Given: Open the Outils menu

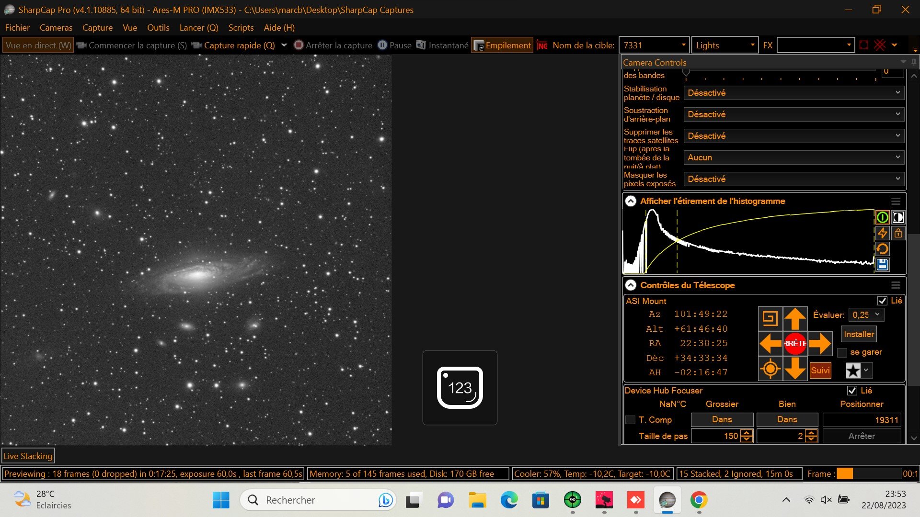Looking at the screenshot, I should pyautogui.click(x=158, y=28).
